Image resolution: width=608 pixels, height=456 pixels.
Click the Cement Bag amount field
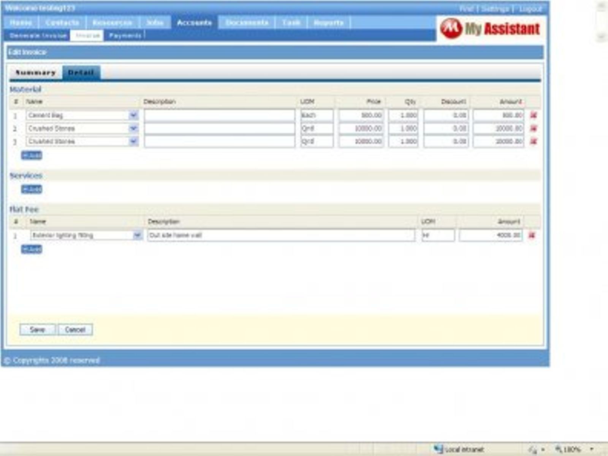point(499,115)
